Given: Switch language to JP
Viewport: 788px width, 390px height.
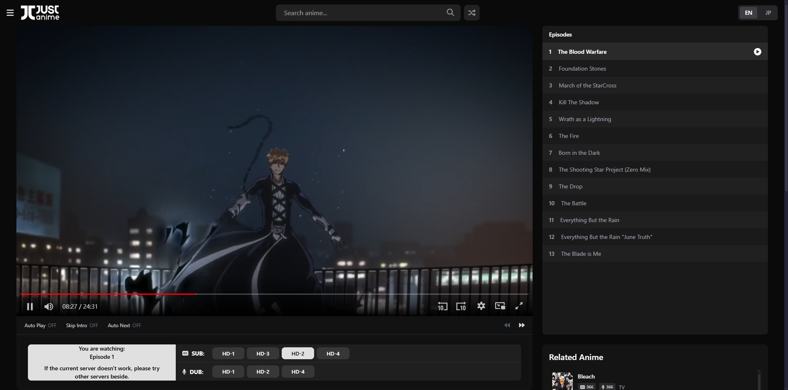Looking at the screenshot, I should pos(768,13).
